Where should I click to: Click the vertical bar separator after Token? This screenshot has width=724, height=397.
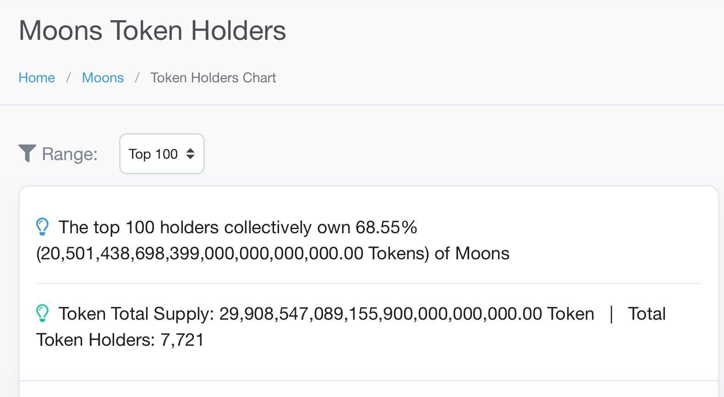point(611,314)
